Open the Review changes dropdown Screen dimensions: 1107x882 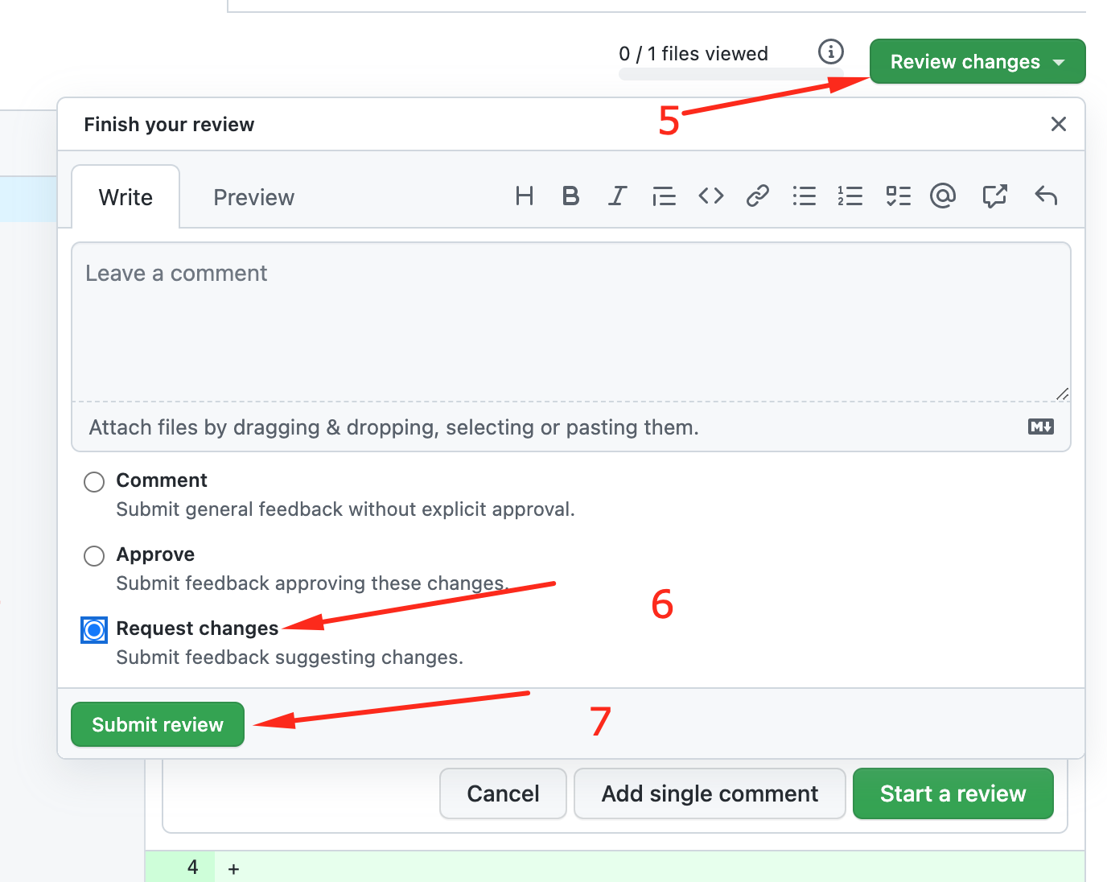click(977, 62)
